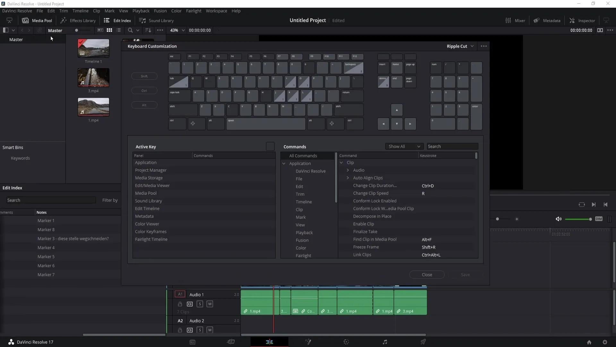
Task: Toggle Mute on Audio 1 track
Action: pos(210,304)
